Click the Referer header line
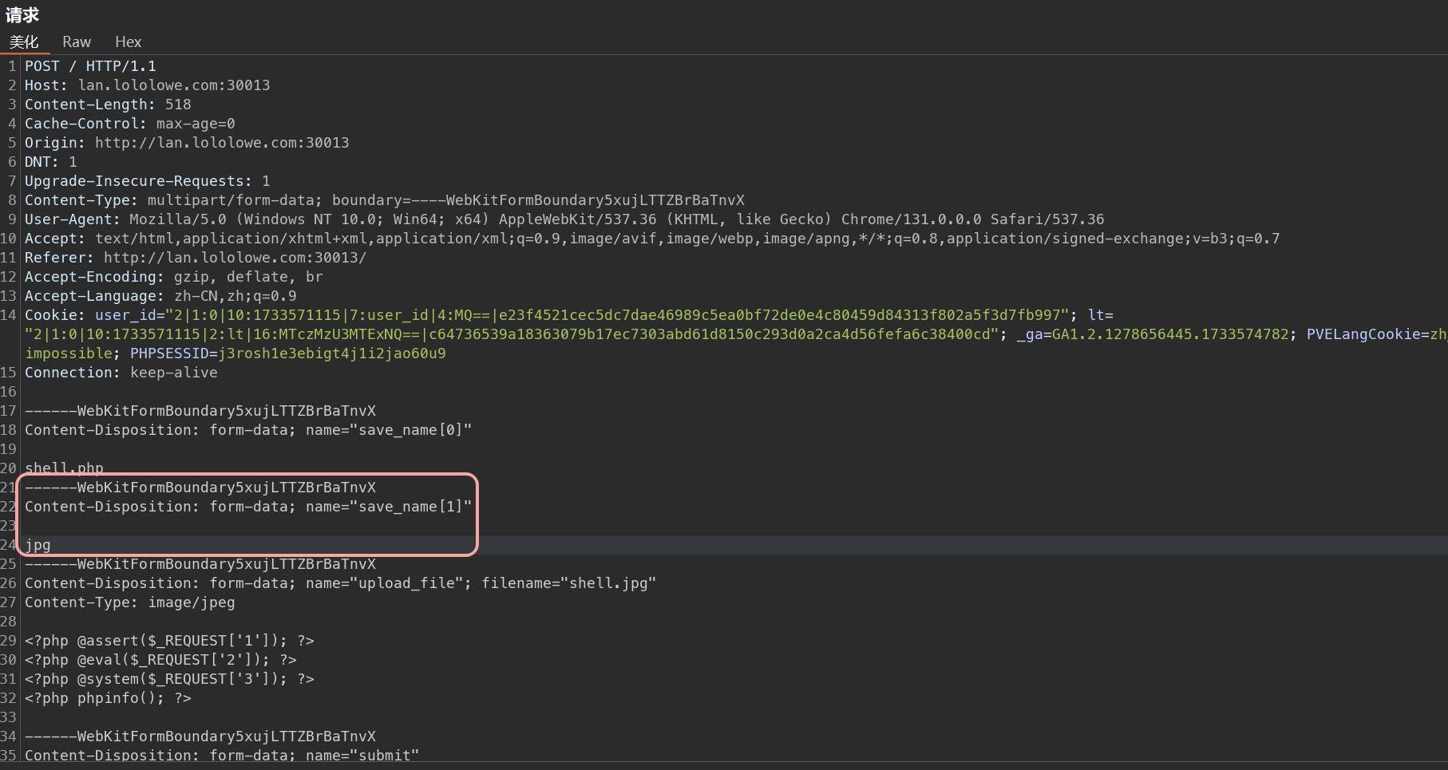Viewport: 1448px width, 770px height. click(x=196, y=258)
